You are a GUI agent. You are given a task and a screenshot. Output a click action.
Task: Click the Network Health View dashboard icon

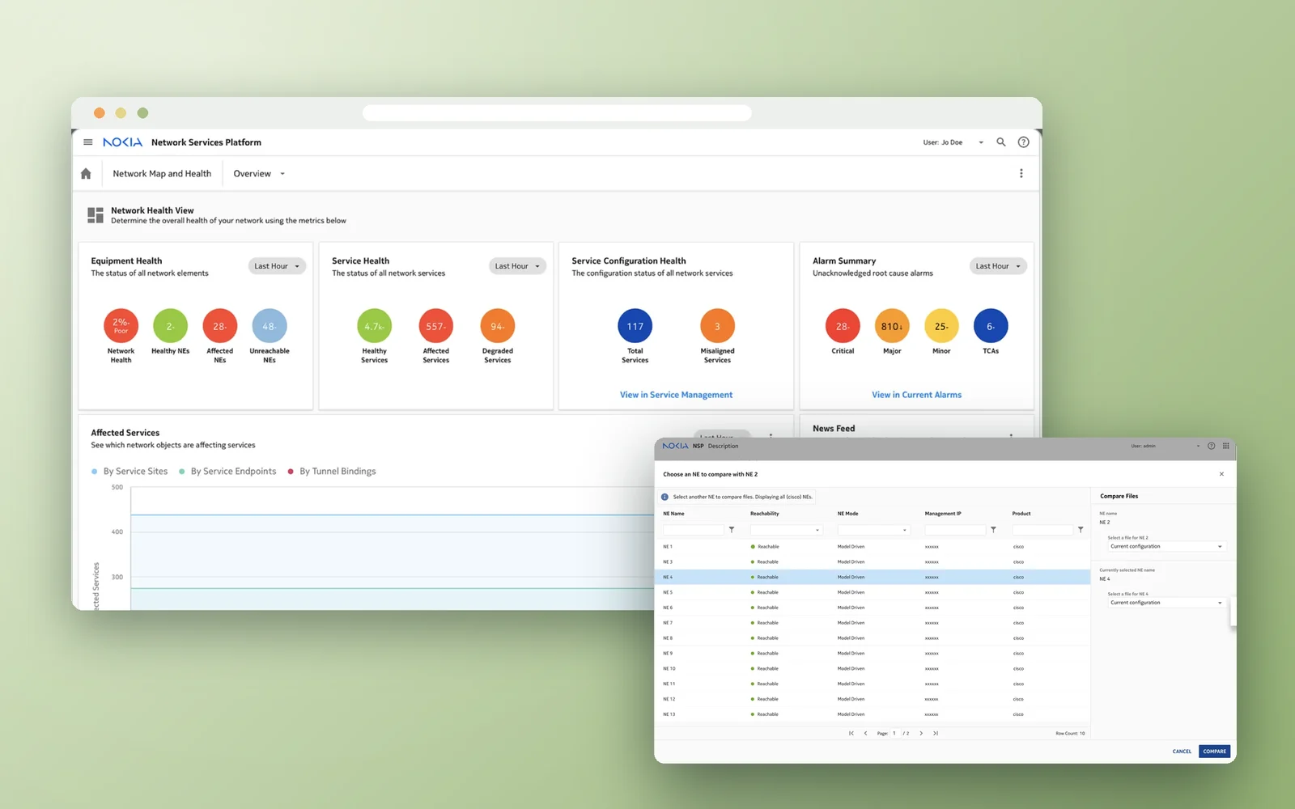click(x=96, y=215)
